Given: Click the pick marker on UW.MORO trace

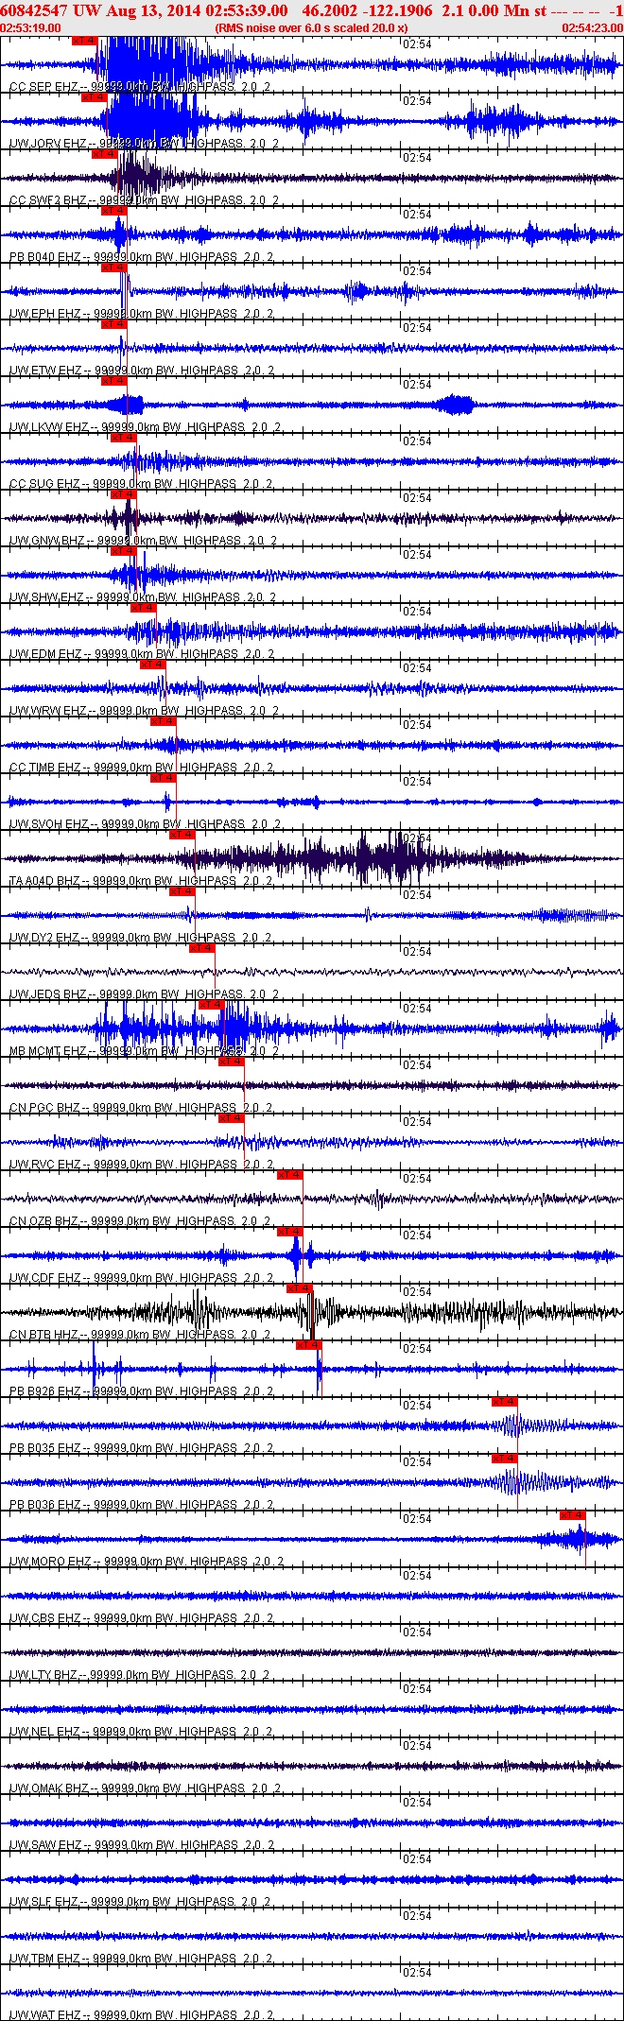Looking at the screenshot, I should (573, 1515).
